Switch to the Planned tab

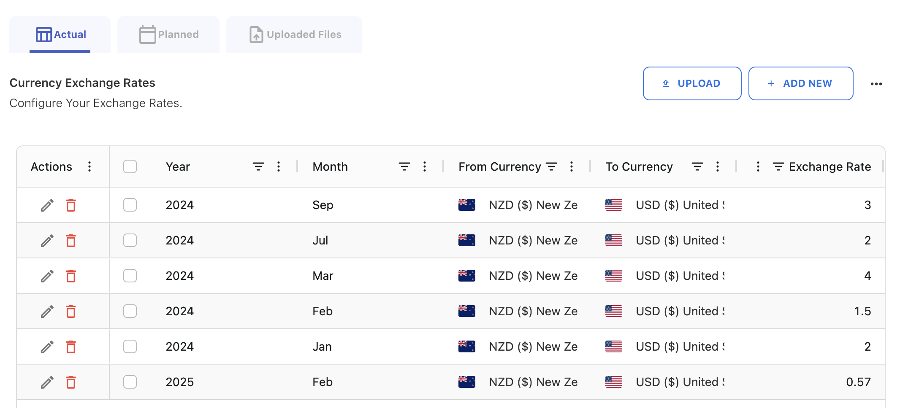coord(169,35)
